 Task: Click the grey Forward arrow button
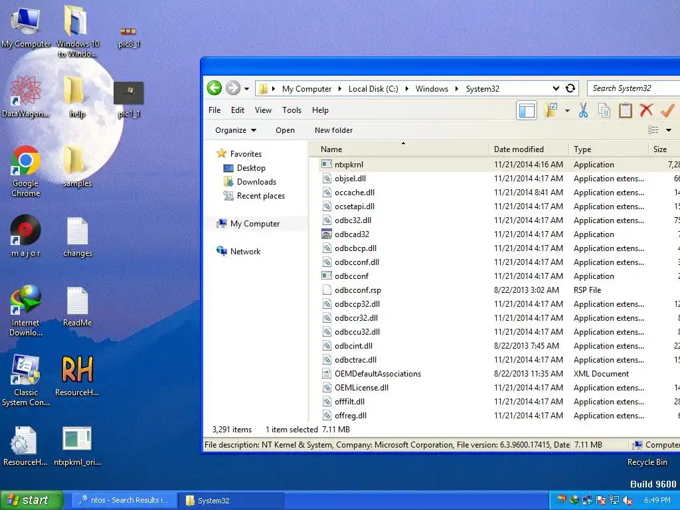(233, 88)
